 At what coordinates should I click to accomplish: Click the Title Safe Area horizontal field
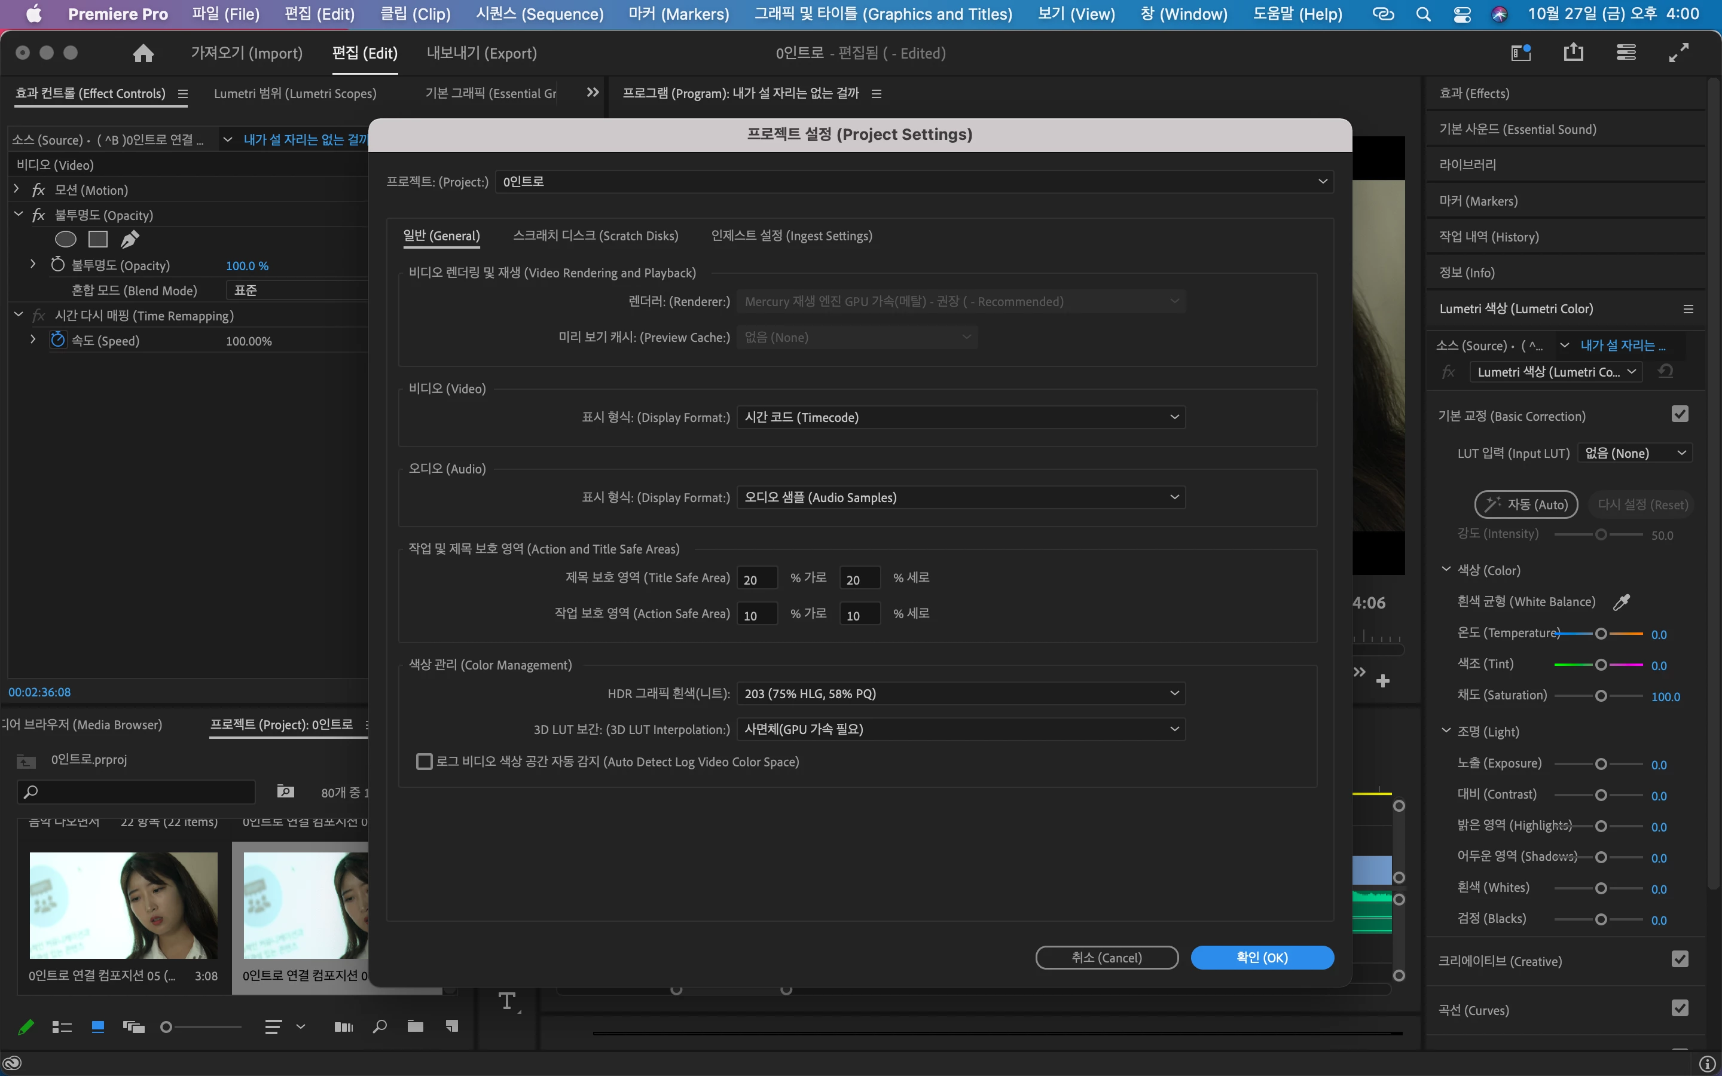[756, 579]
